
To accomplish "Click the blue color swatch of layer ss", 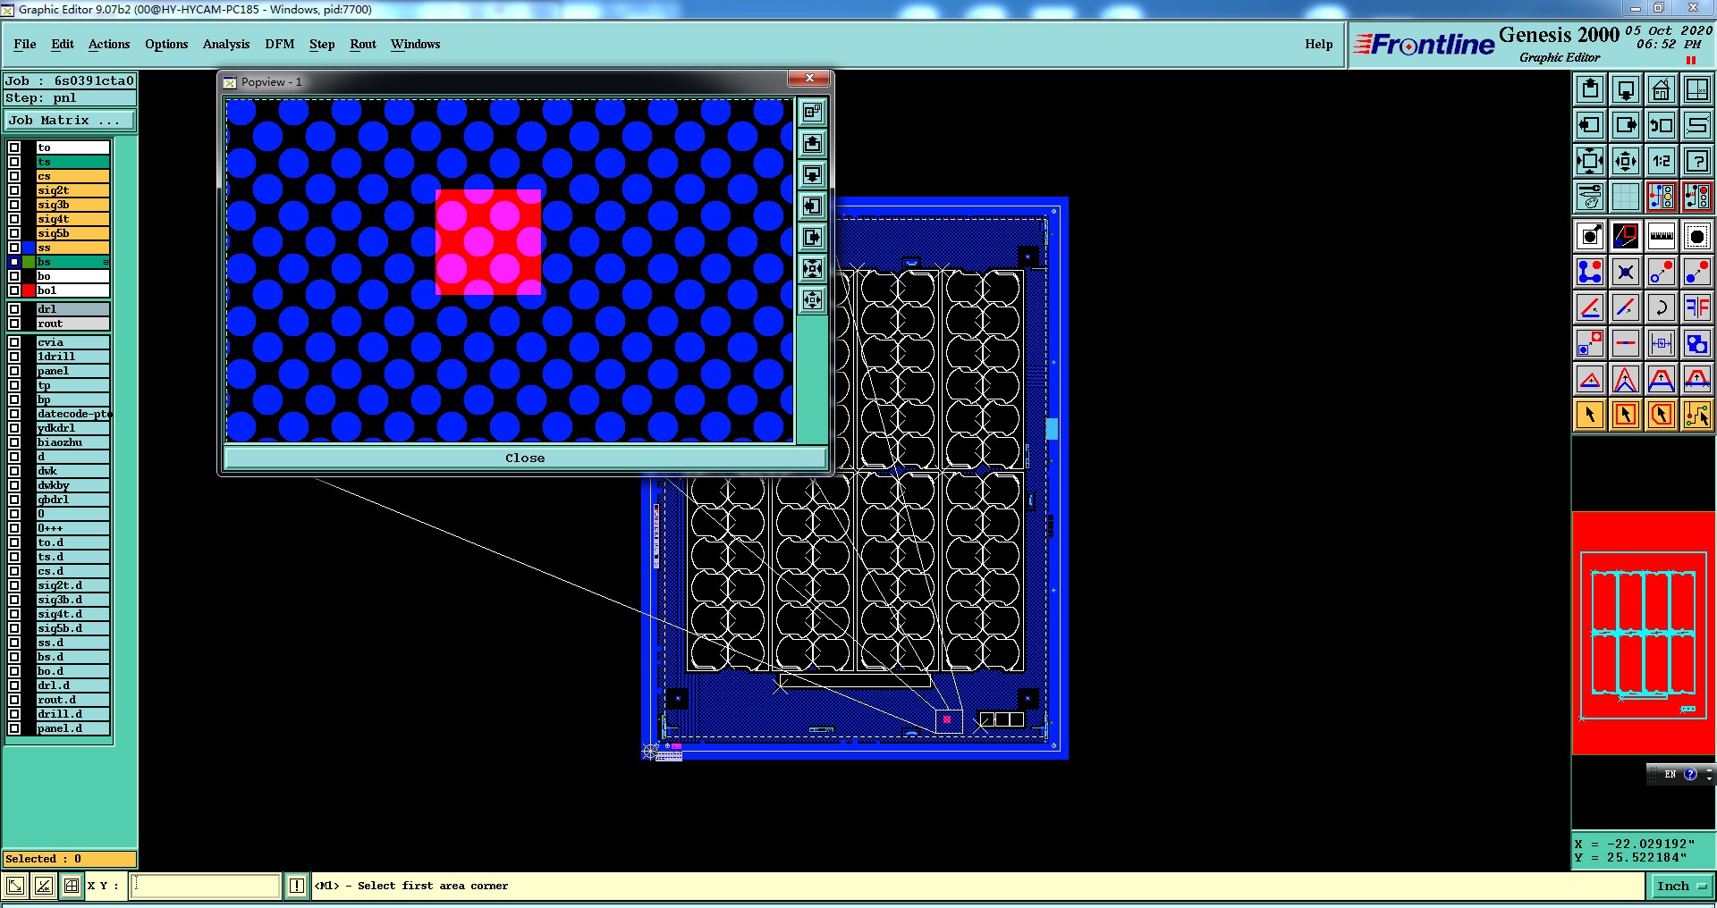I will (x=29, y=248).
